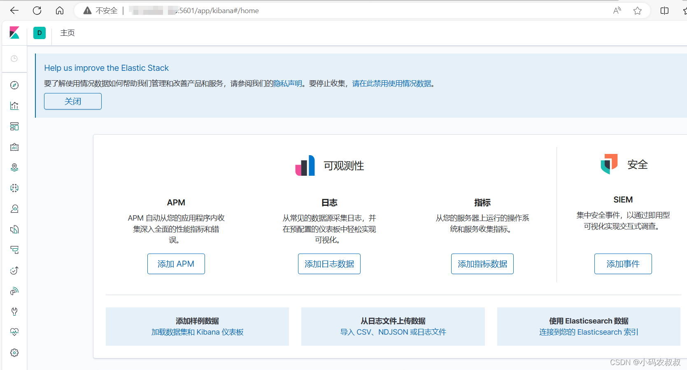Open recently viewed clock icon
This screenshot has height=370, width=687.
(14, 59)
